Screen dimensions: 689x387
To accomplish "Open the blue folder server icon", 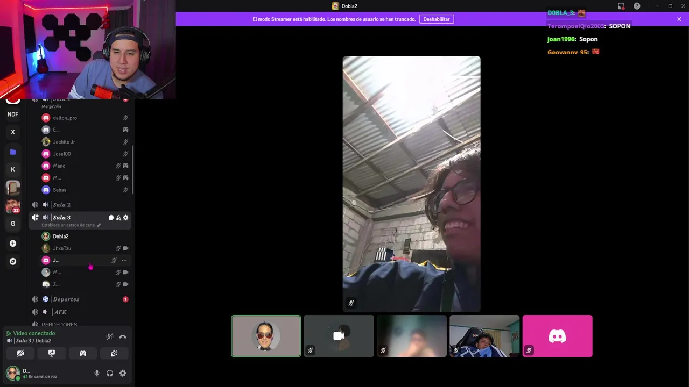I will pyautogui.click(x=13, y=152).
